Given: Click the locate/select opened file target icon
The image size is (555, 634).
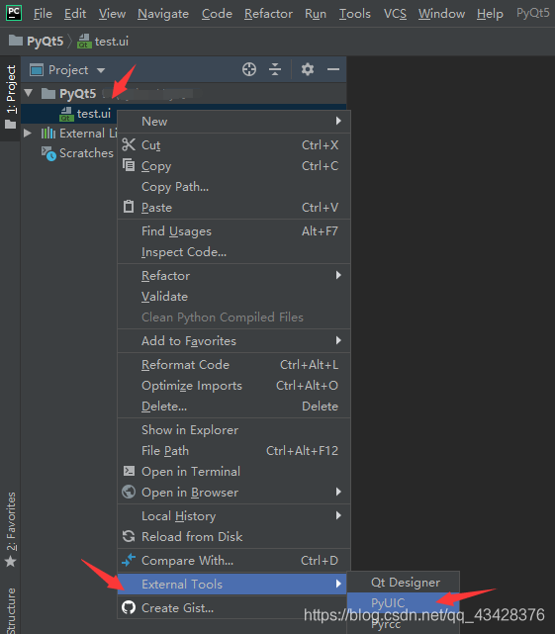Looking at the screenshot, I should [249, 69].
